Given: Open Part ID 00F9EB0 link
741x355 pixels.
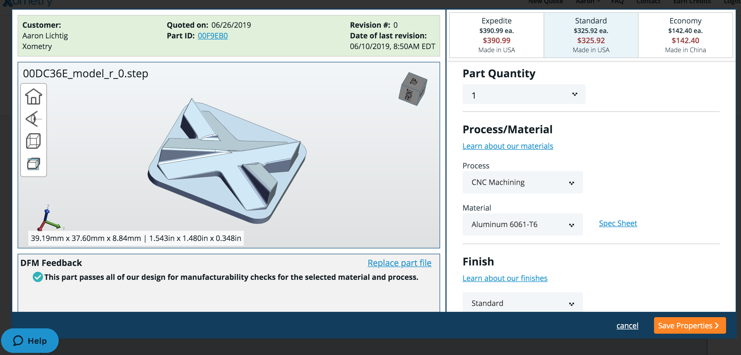Looking at the screenshot, I should 213,36.
